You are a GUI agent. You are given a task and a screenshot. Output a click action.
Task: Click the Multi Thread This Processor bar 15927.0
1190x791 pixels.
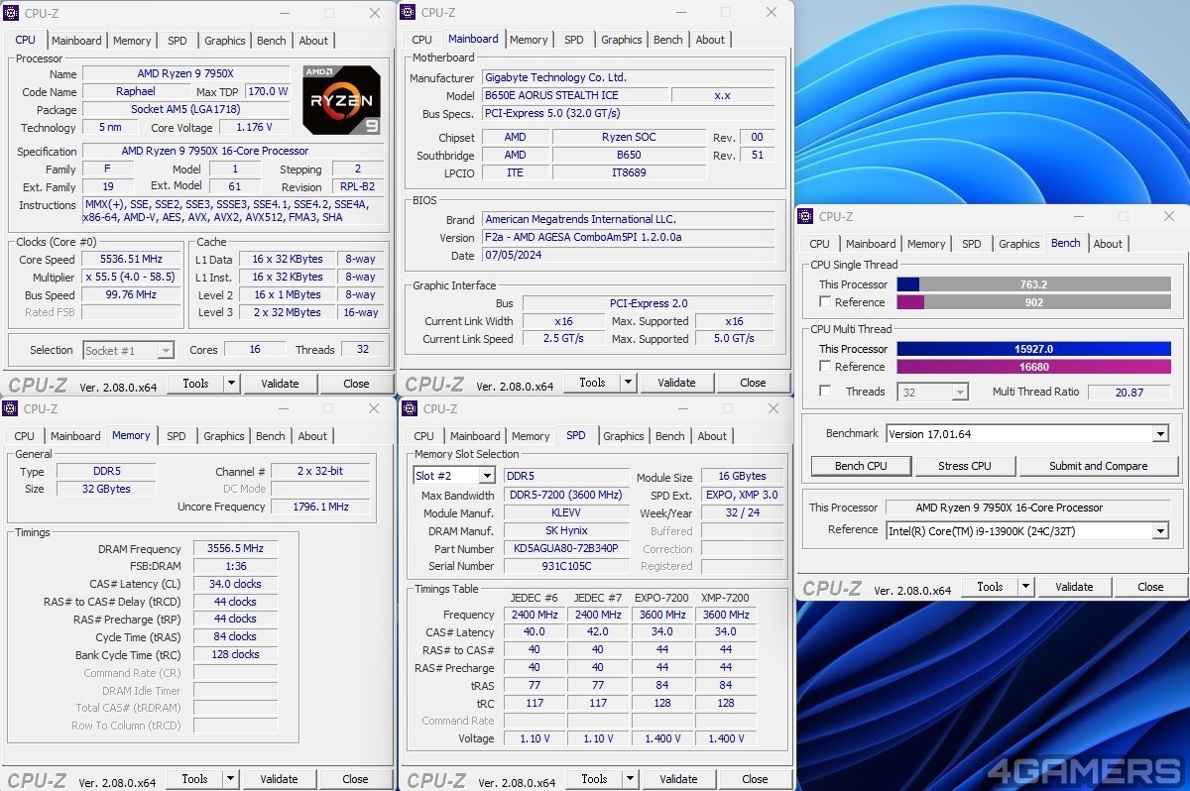(1033, 349)
